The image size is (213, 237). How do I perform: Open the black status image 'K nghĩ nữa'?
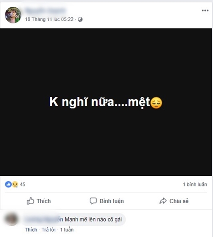tap(106, 71)
